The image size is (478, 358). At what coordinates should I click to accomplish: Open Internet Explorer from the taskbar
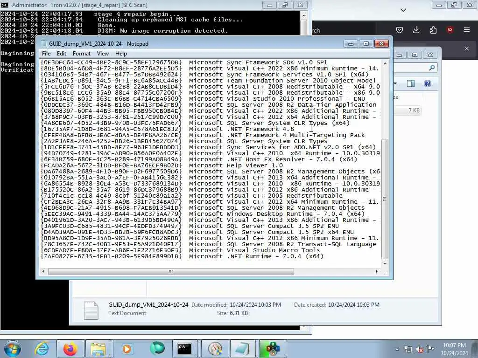42,349
